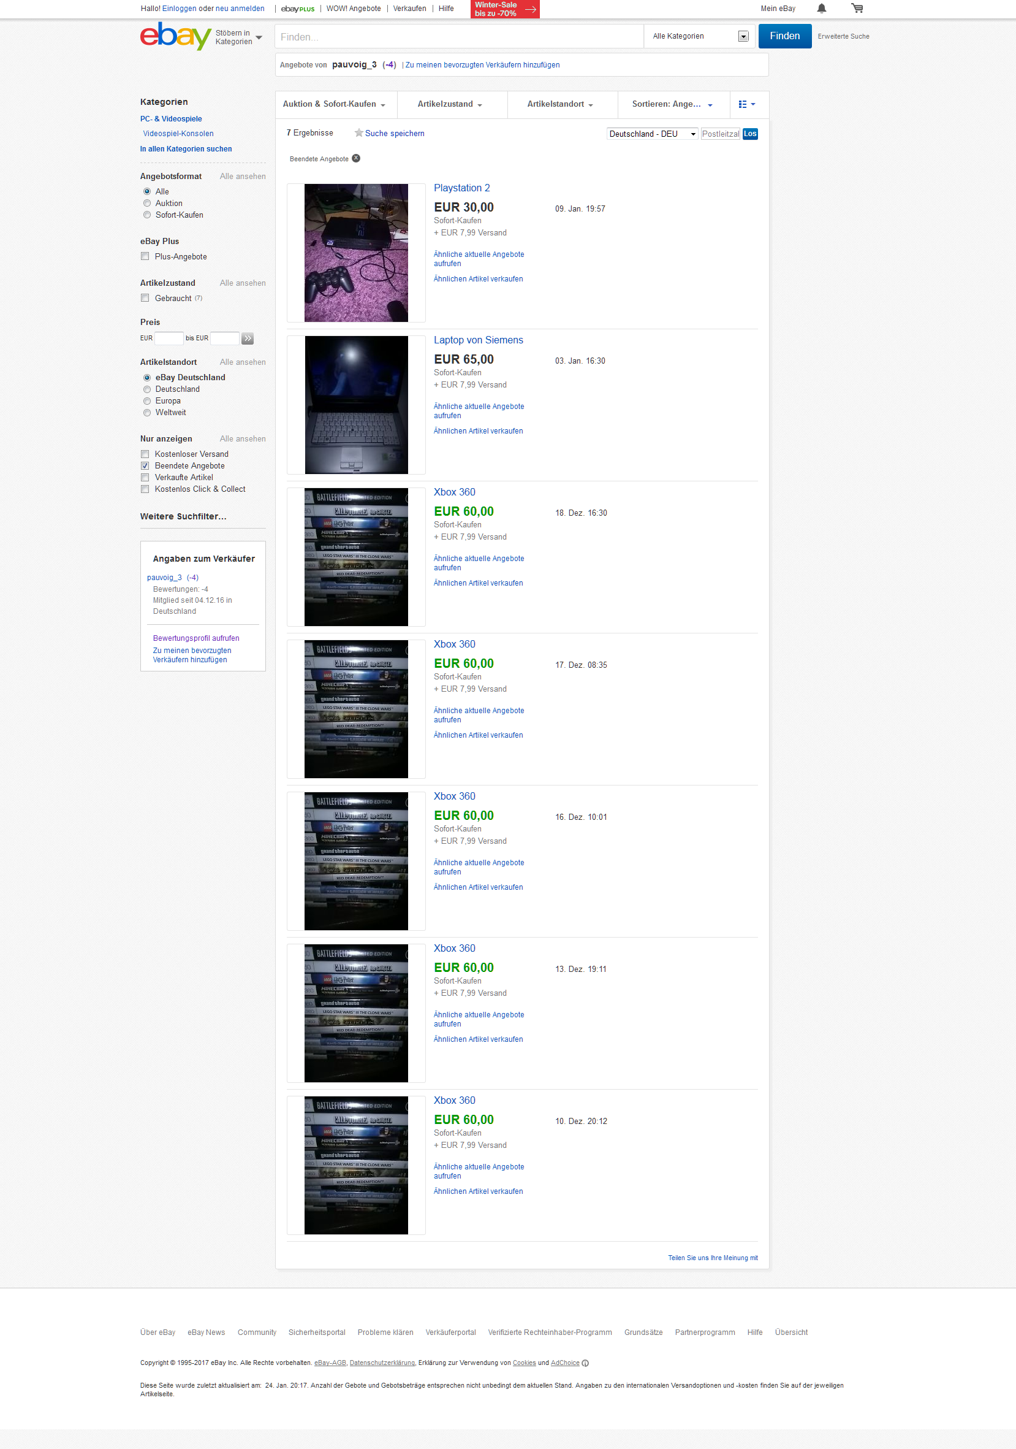
Task: Open the Xbox 360 thumbnail dated 18. Dez.
Action: pos(356,557)
